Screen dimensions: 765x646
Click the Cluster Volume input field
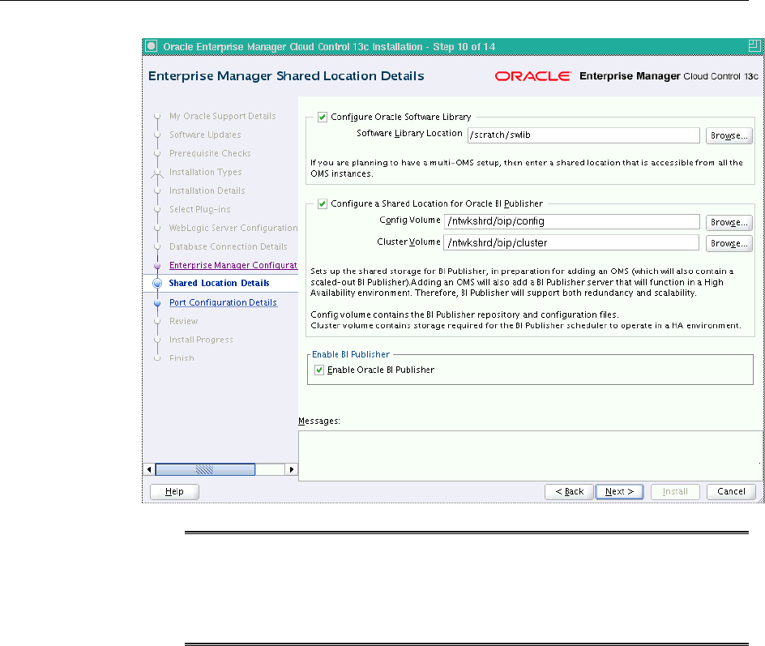pos(571,242)
